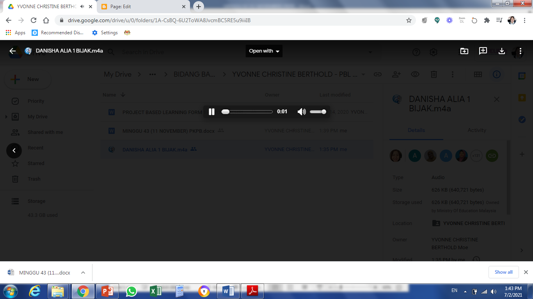533x299 pixels.
Task: Launch Internet Explorer from the taskbar
Action: 35,291
